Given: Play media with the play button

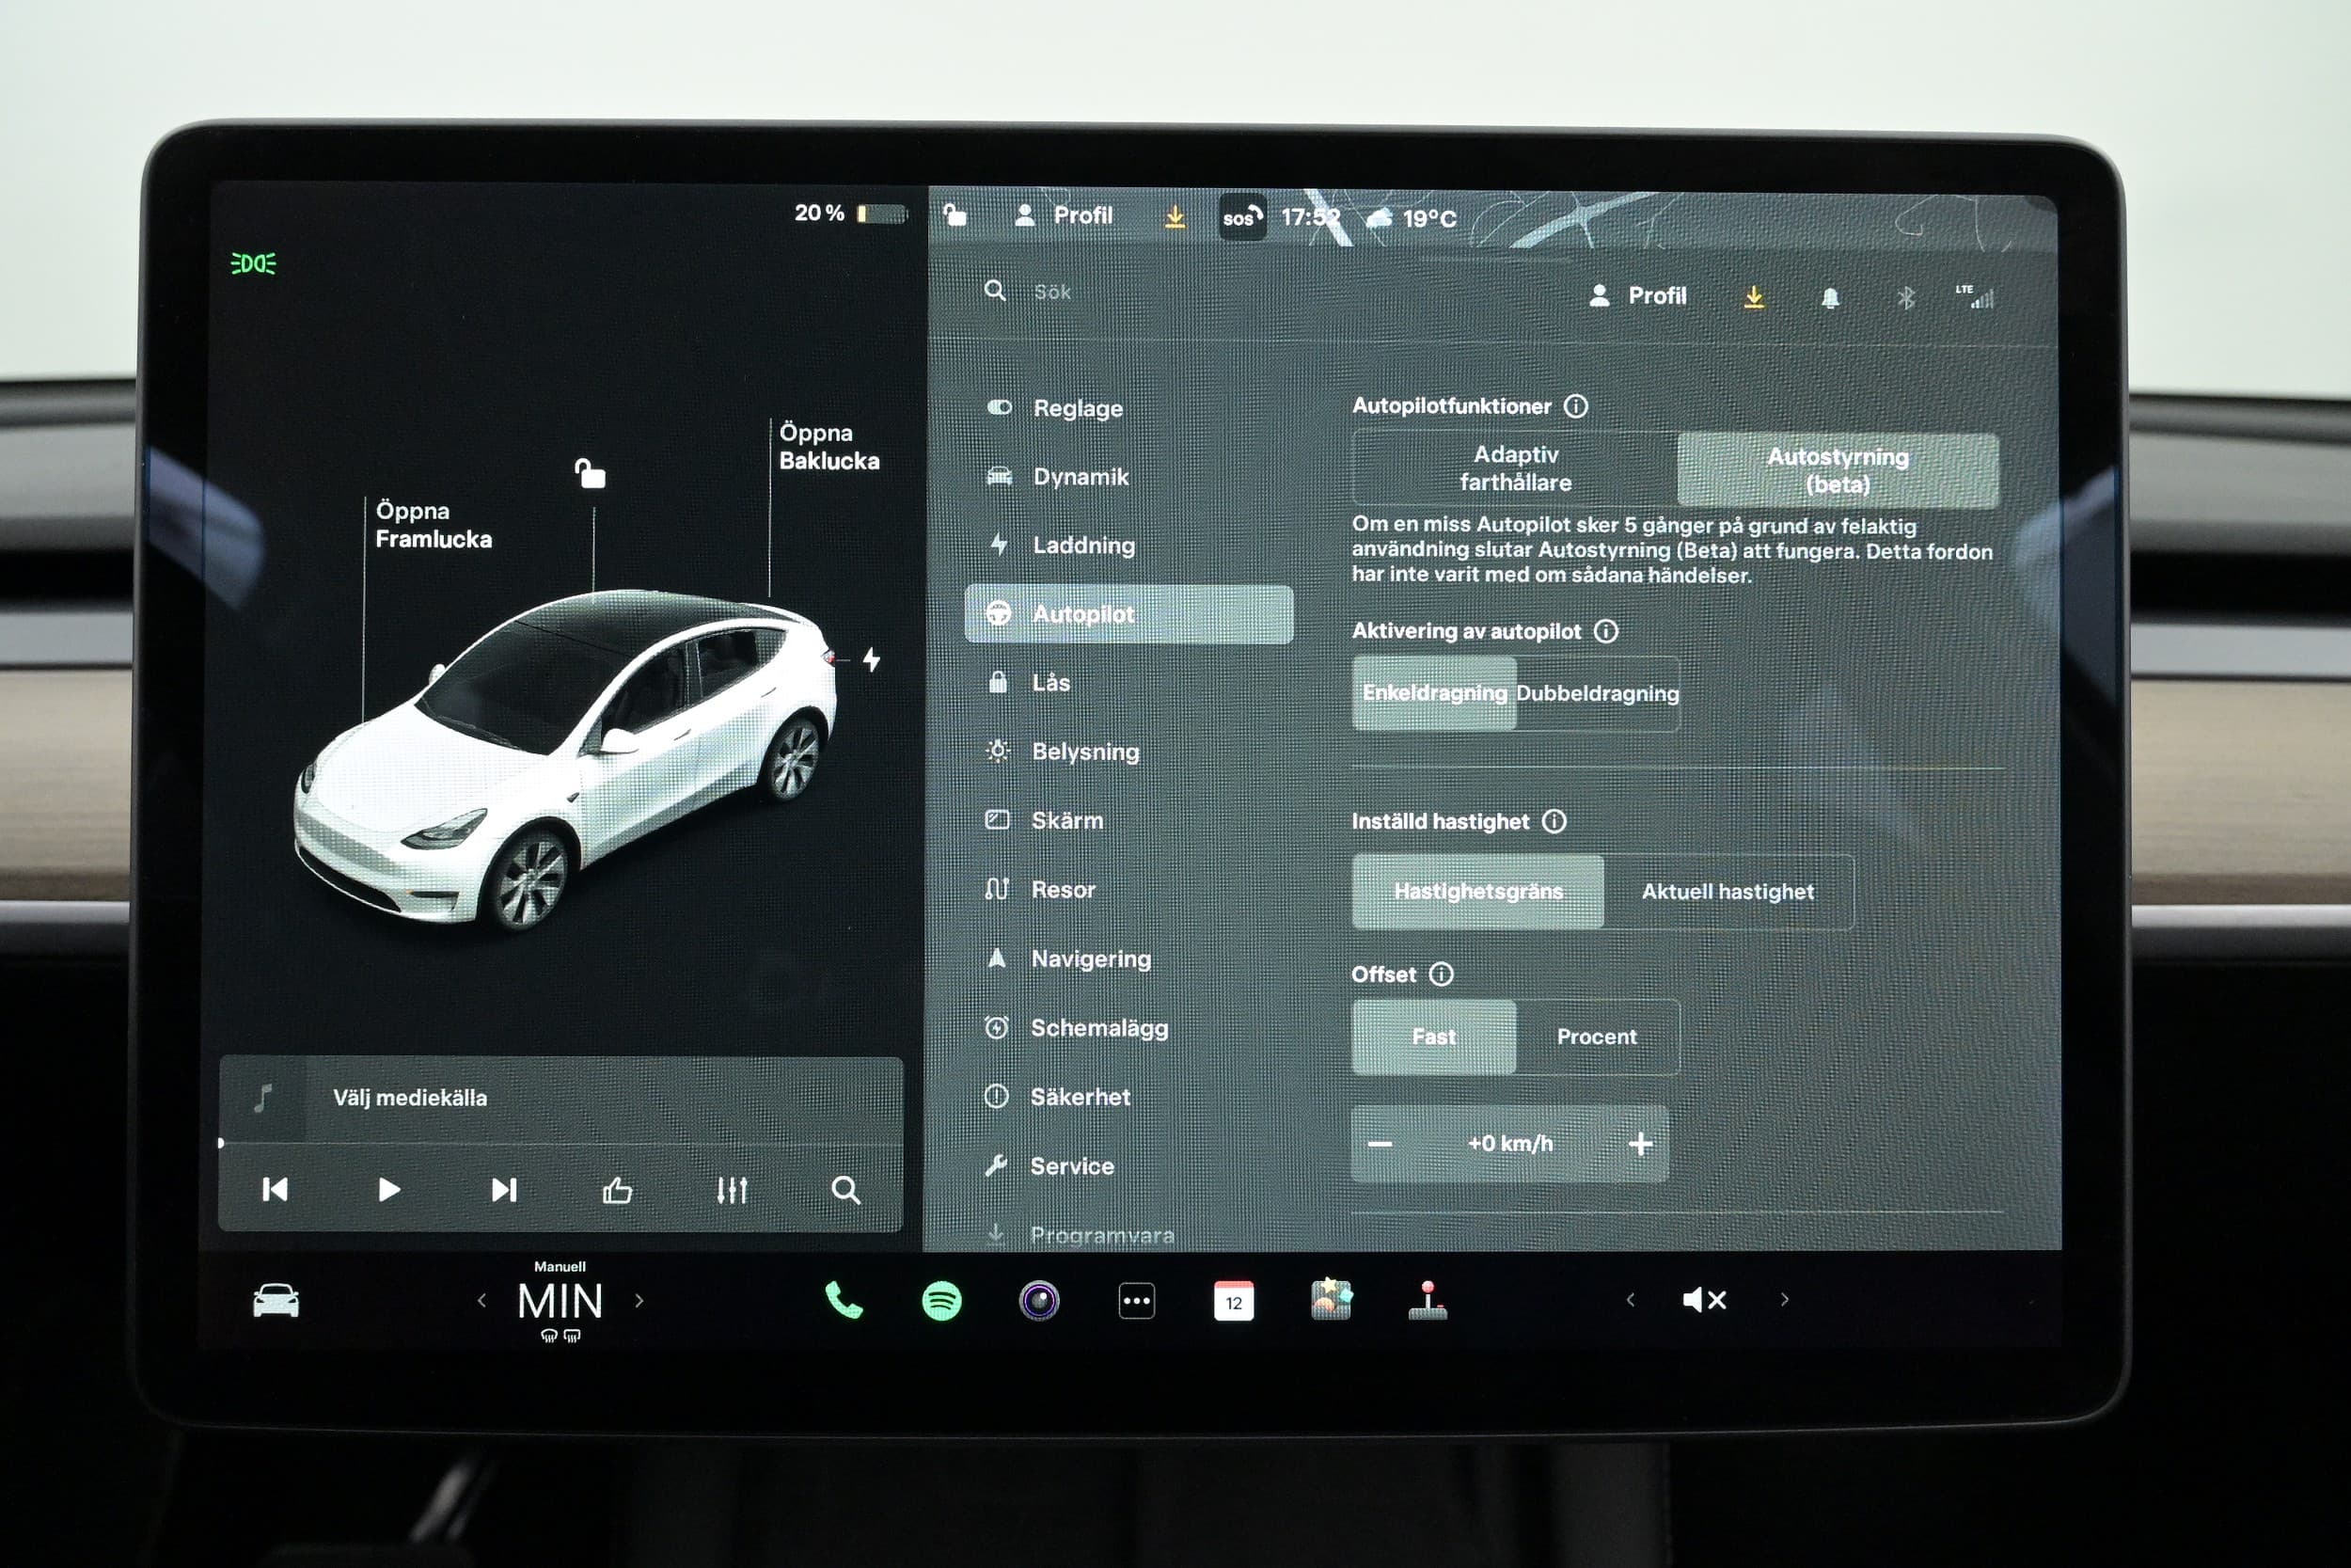Looking at the screenshot, I should coord(388,1190).
